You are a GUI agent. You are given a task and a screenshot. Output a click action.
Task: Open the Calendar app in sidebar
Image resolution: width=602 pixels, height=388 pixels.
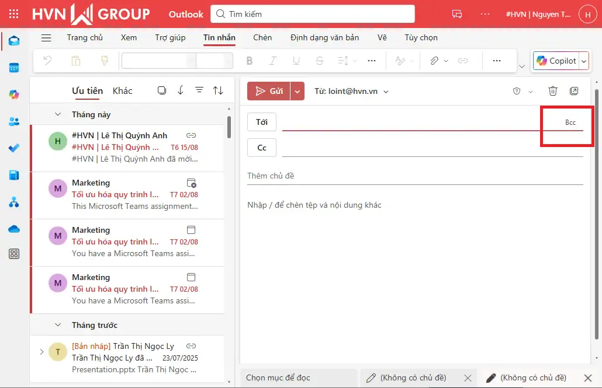point(14,68)
